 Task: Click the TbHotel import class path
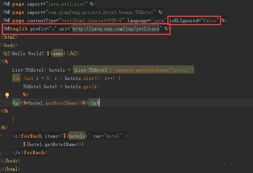(100, 12)
